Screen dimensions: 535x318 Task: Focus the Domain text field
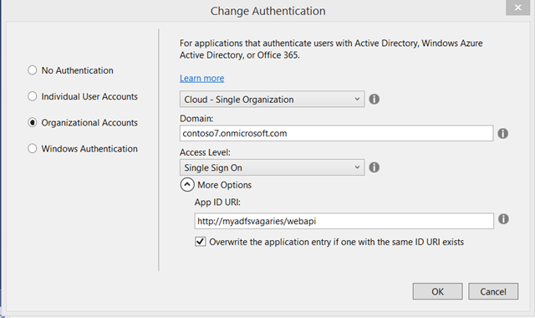[336, 133]
